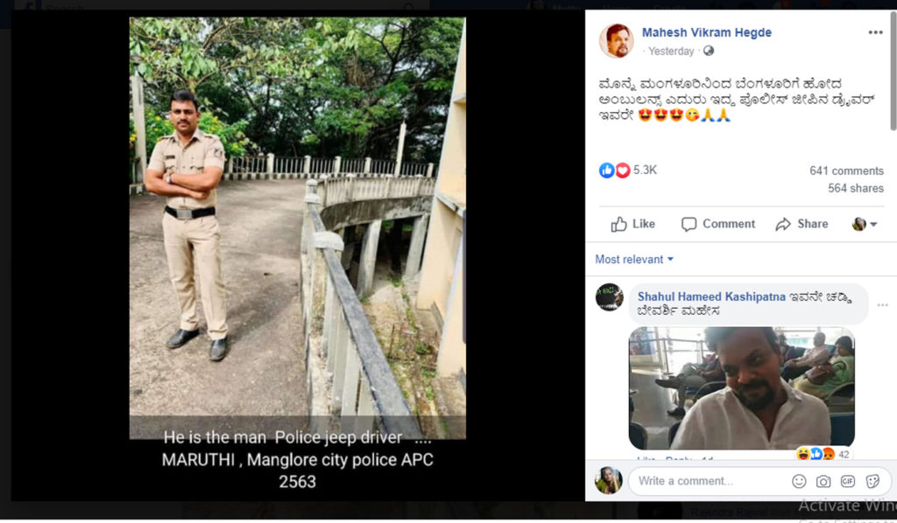Open the GIF picker in comment box
The width and height of the screenshot is (897, 523).
coord(847,481)
